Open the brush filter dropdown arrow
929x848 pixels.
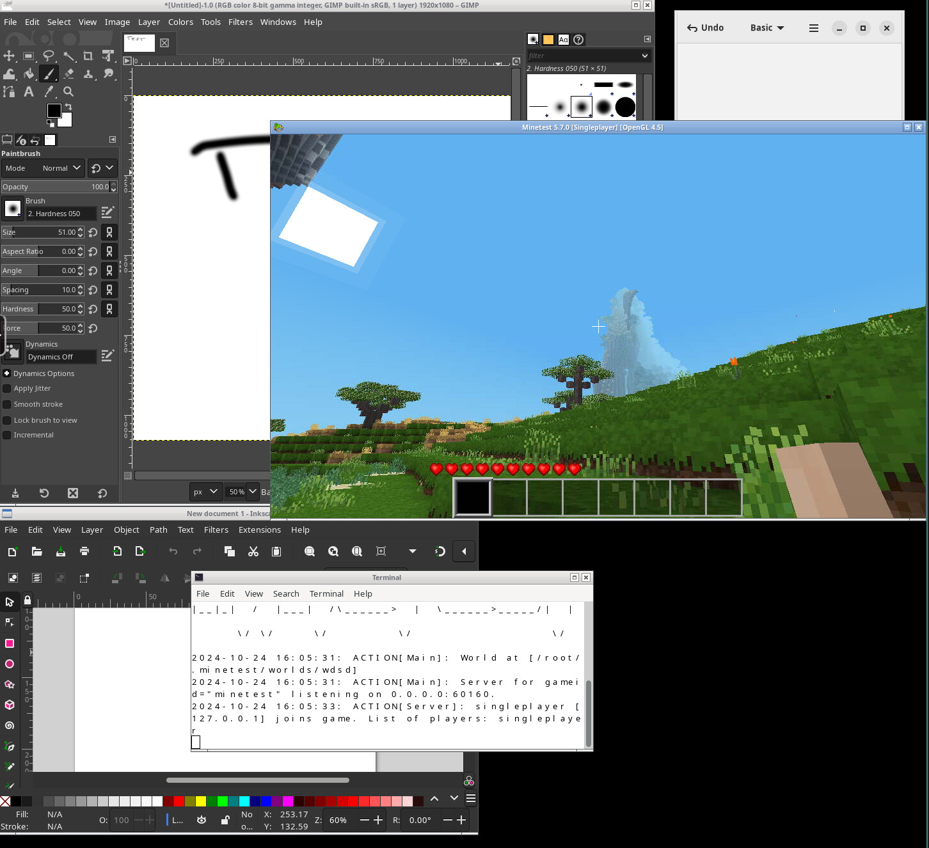[x=644, y=56]
